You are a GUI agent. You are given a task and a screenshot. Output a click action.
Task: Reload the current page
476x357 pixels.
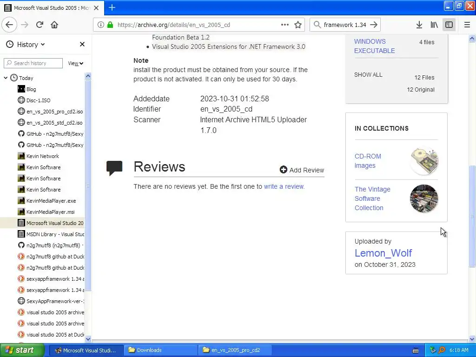coord(40,25)
